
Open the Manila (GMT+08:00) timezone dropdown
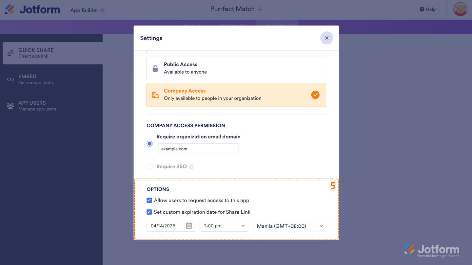coord(289,226)
